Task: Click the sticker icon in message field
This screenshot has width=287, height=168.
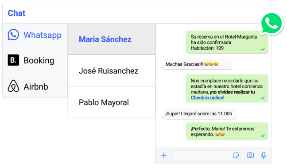Action: coord(236,155)
